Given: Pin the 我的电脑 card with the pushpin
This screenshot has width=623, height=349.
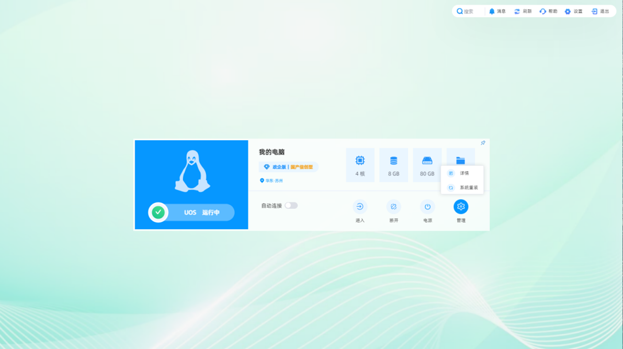Looking at the screenshot, I should pos(483,143).
